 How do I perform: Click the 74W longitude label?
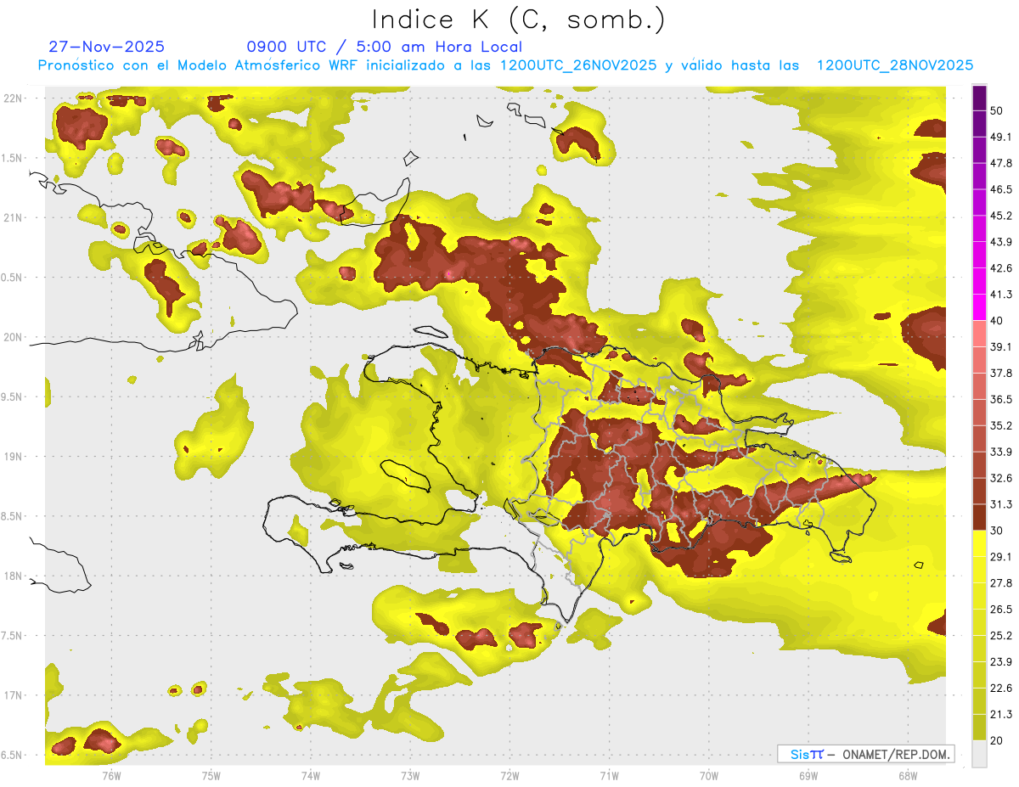pos(311,775)
